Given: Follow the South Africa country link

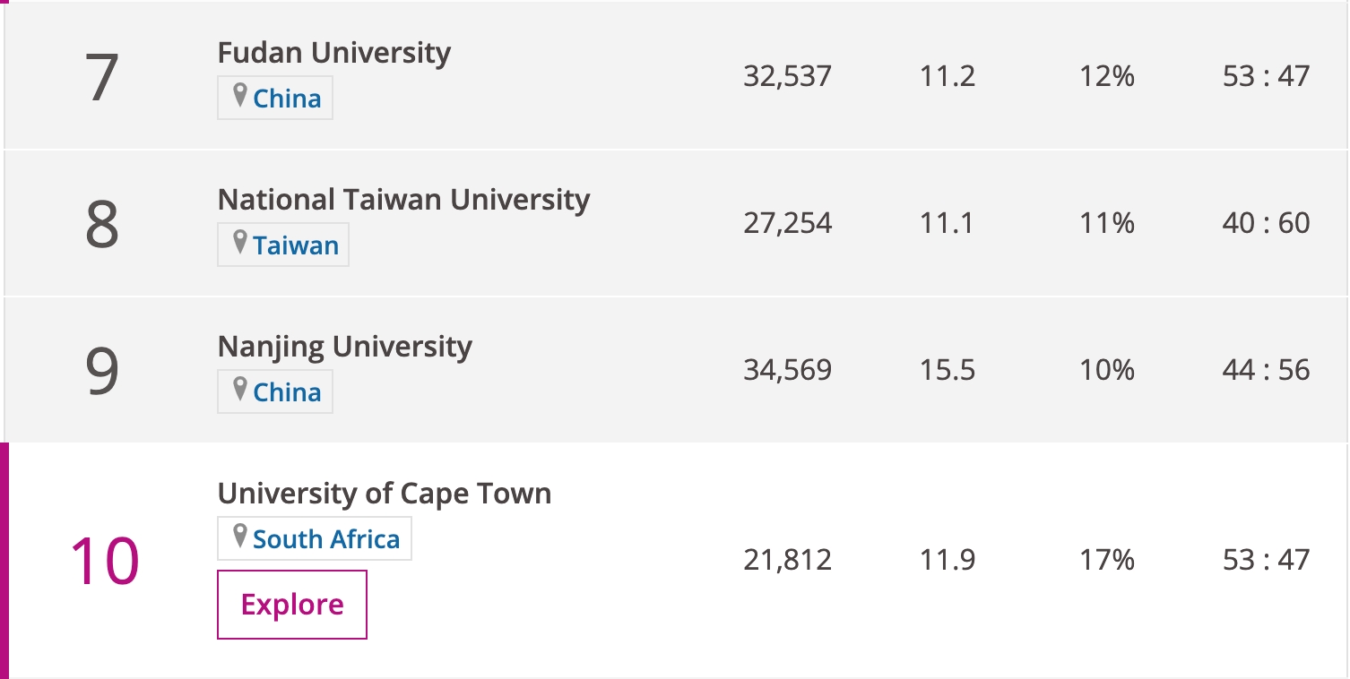Looking at the screenshot, I should [x=326, y=539].
